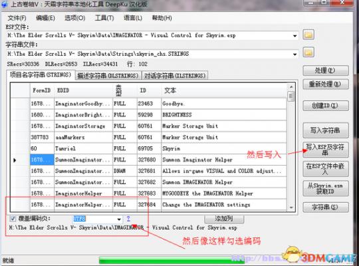The height and width of the screenshot is (266, 359).
Task: Click scroll down arrow of the table
Action: (x=291, y=207)
